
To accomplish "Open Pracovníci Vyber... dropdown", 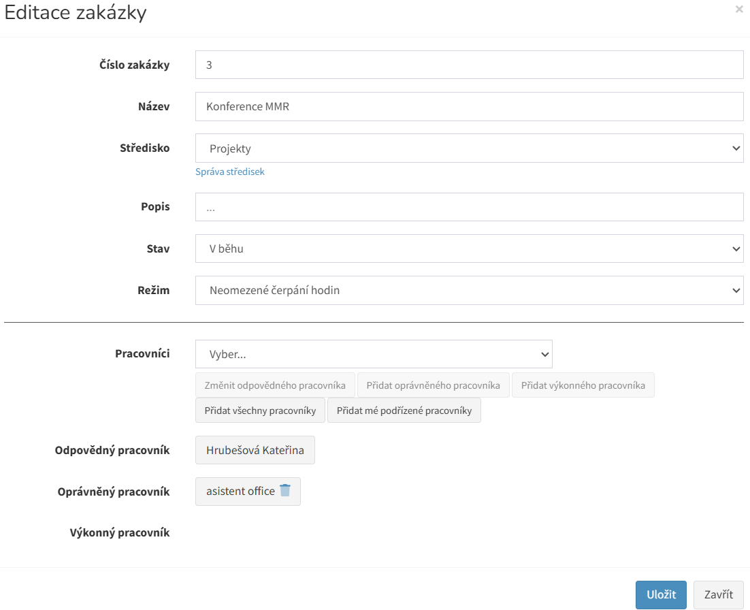I will click(x=374, y=355).
